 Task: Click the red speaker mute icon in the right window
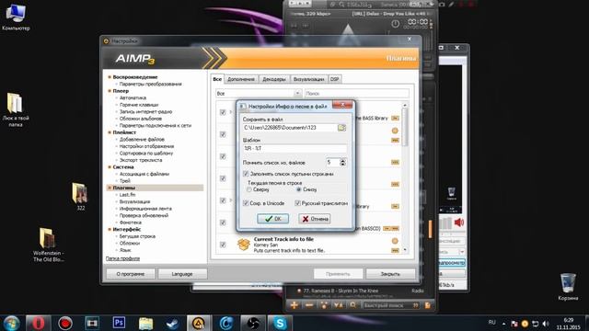point(459,223)
